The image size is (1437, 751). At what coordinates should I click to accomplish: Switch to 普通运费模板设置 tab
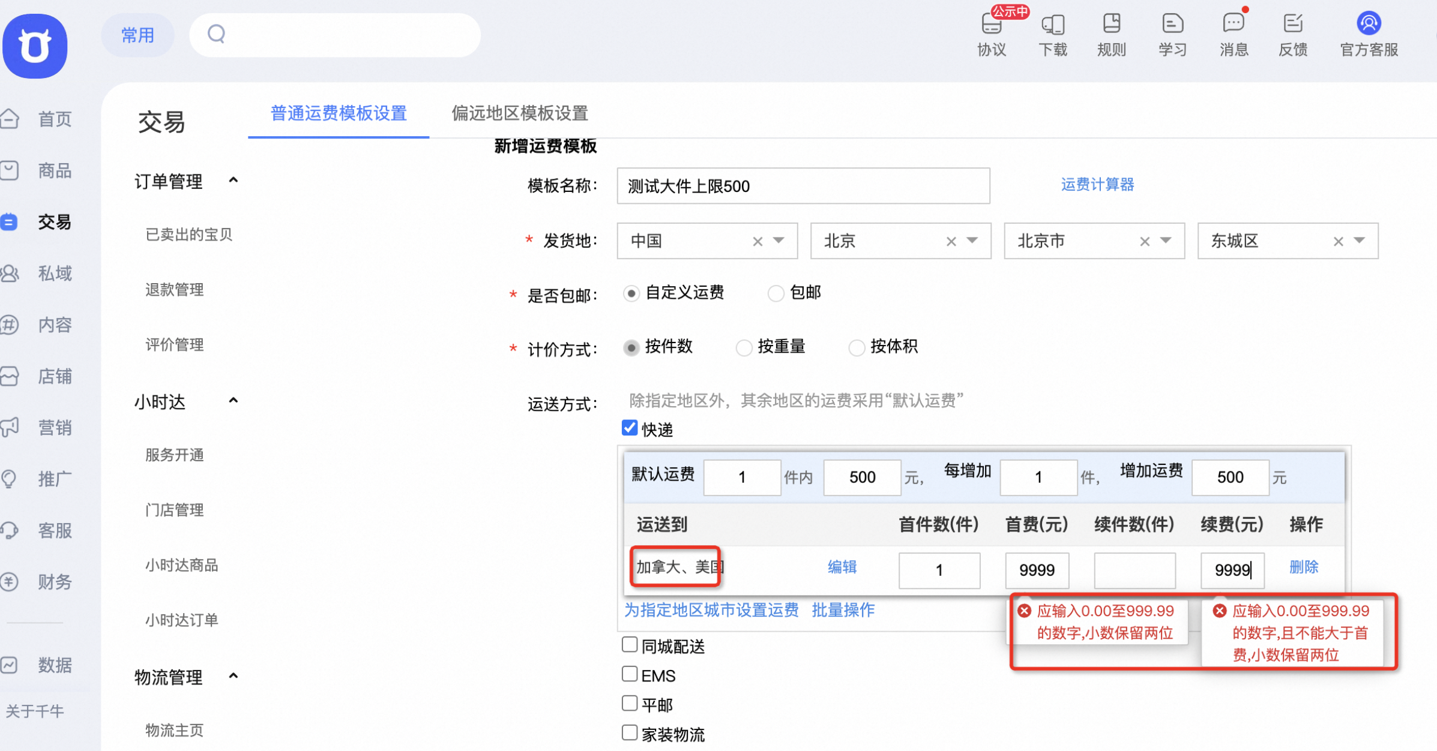[339, 113]
